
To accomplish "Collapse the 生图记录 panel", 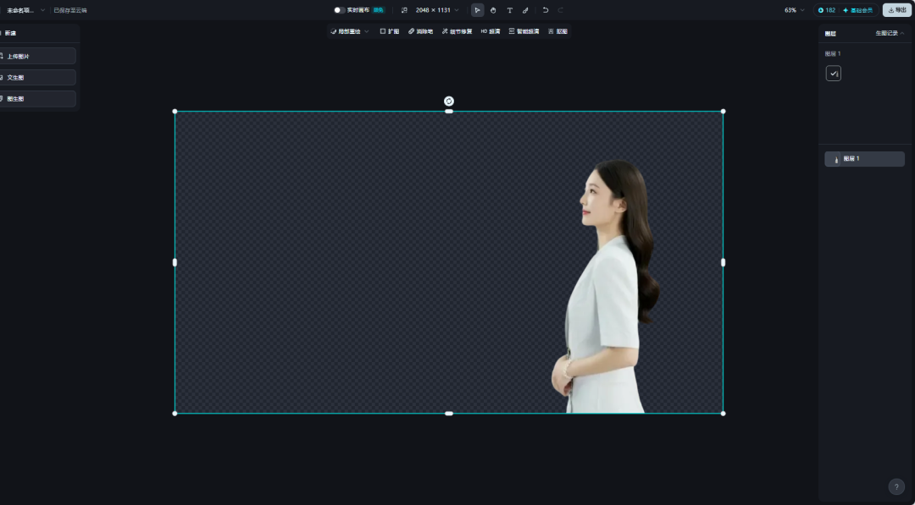I will coord(887,33).
